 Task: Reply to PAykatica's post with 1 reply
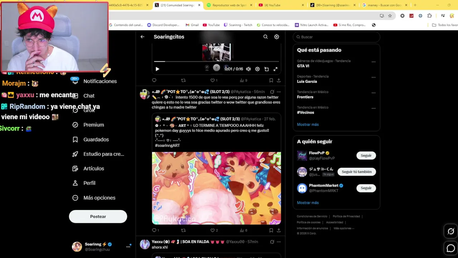[x=155, y=230]
